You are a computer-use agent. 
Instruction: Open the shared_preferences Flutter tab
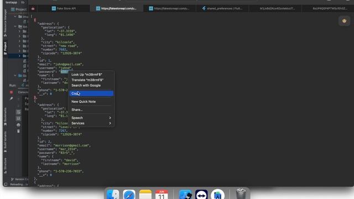[222, 8]
